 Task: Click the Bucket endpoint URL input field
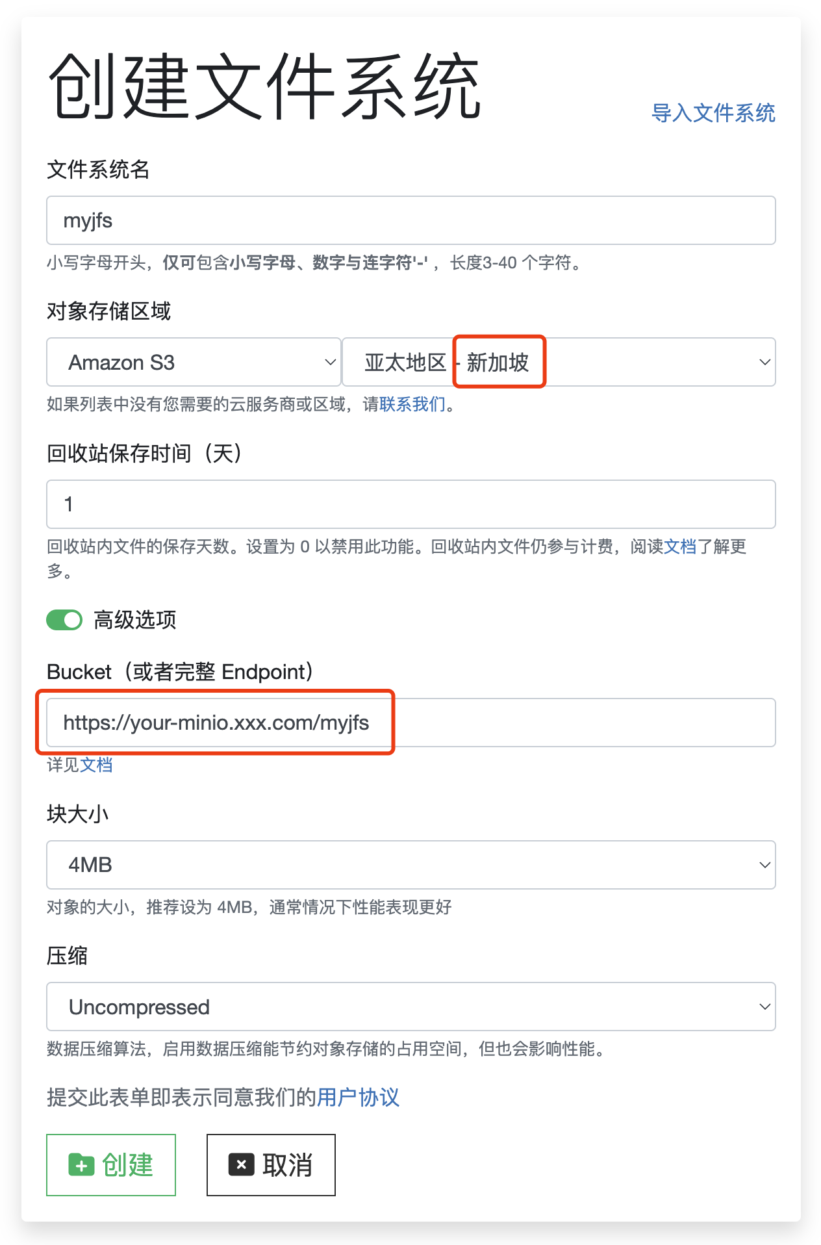[410, 723]
